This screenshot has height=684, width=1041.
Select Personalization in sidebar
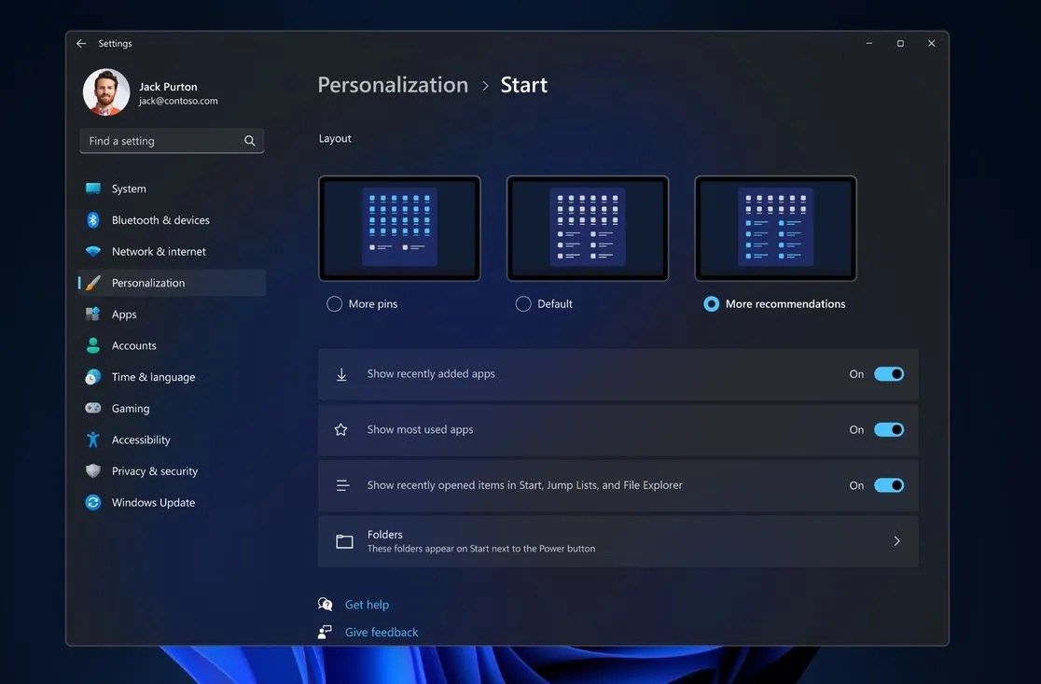tap(172, 283)
